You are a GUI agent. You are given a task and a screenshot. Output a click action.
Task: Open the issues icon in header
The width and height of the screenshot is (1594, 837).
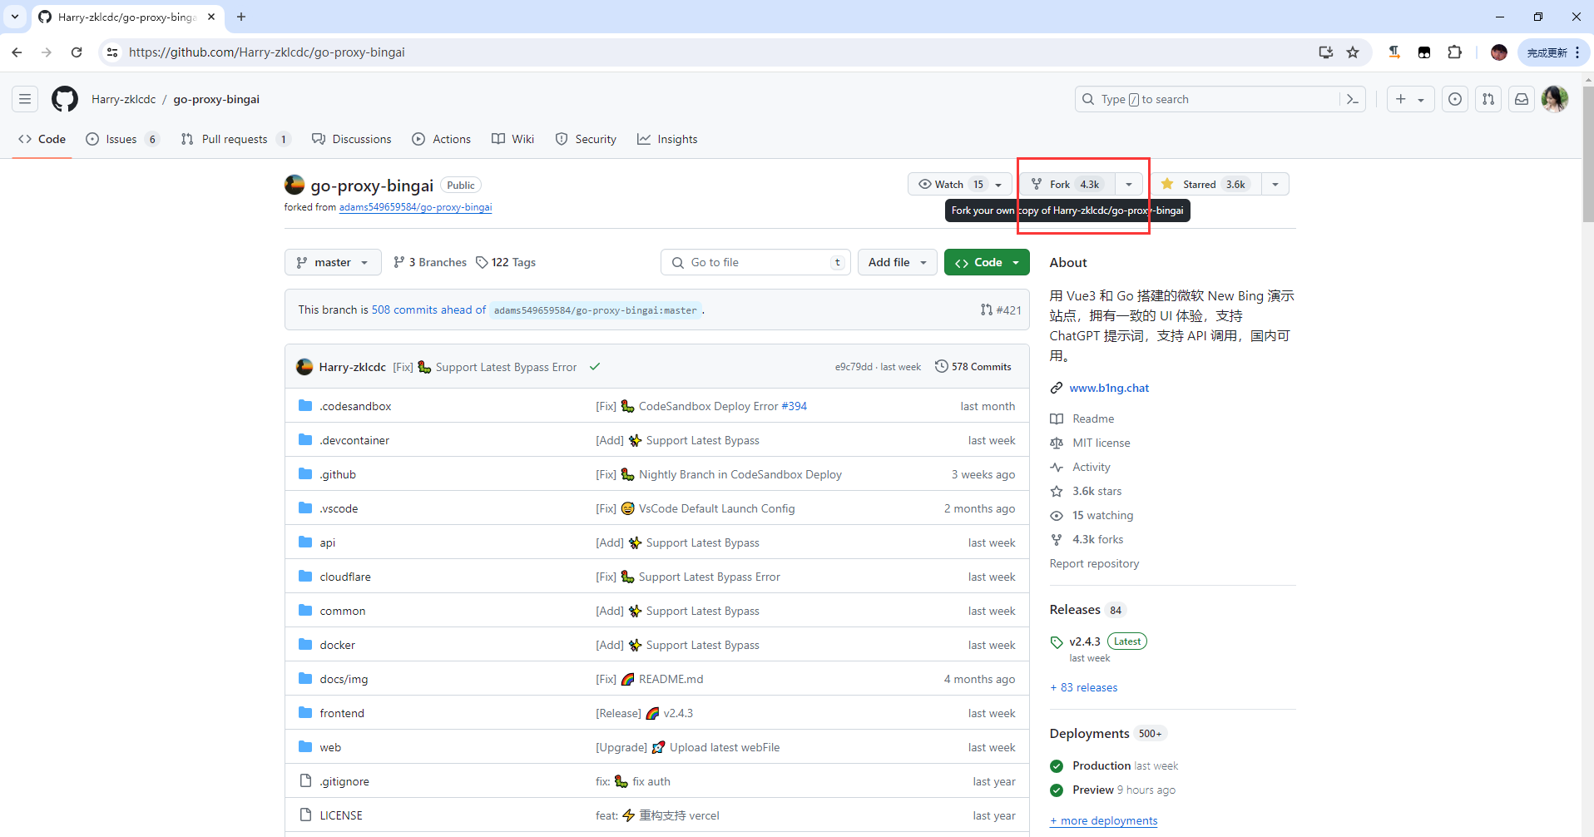(x=1455, y=99)
